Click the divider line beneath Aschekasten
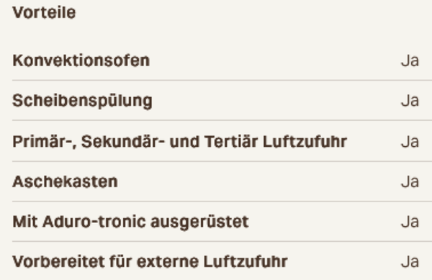The height and width of the screenshot is (280, 432). pyautogui.click(x=222, y=202)
